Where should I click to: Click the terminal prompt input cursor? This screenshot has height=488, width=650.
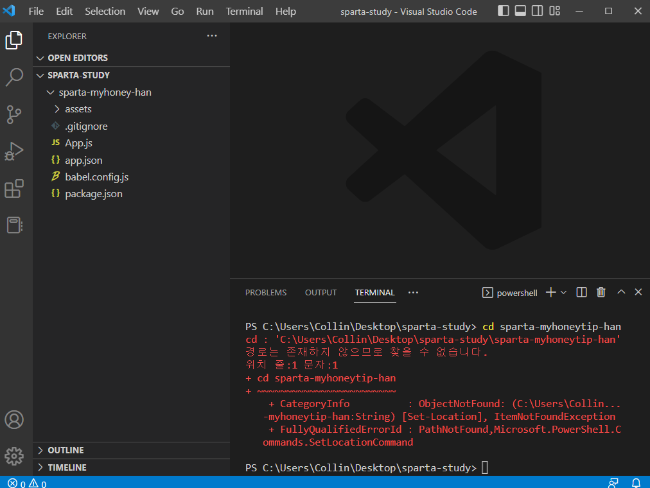[x=484, y=467]
